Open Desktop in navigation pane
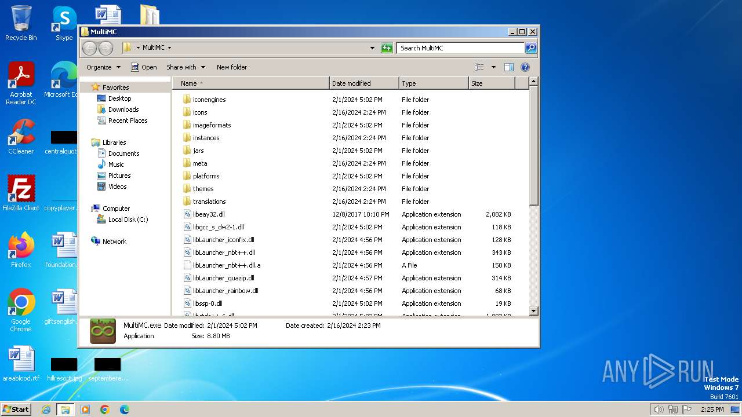 (x=119, y=98)
